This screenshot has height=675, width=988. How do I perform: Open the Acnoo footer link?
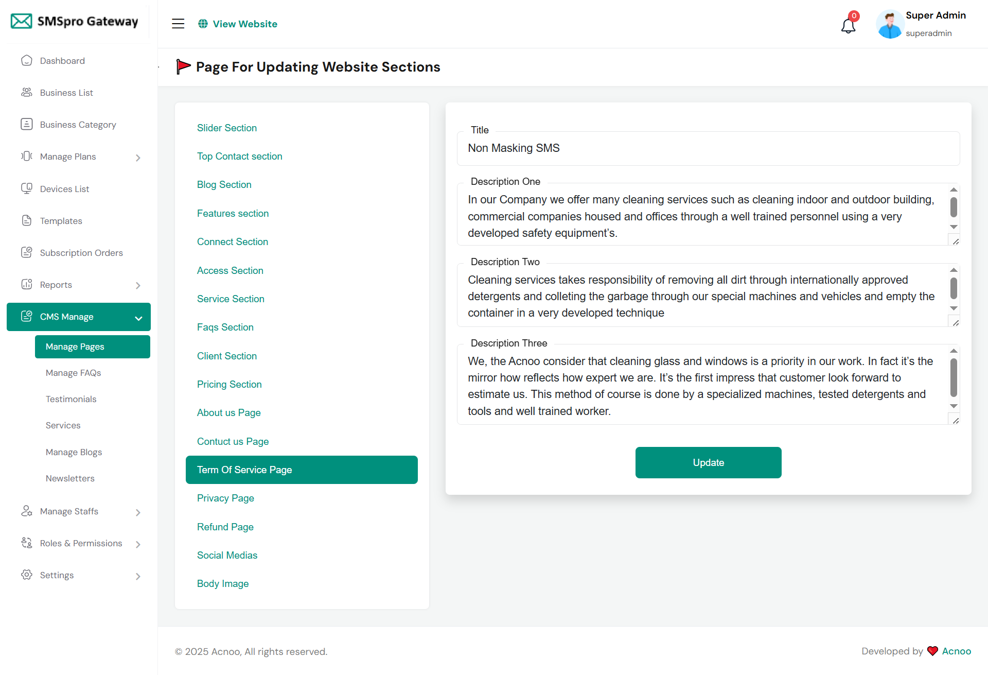[956, 651]
